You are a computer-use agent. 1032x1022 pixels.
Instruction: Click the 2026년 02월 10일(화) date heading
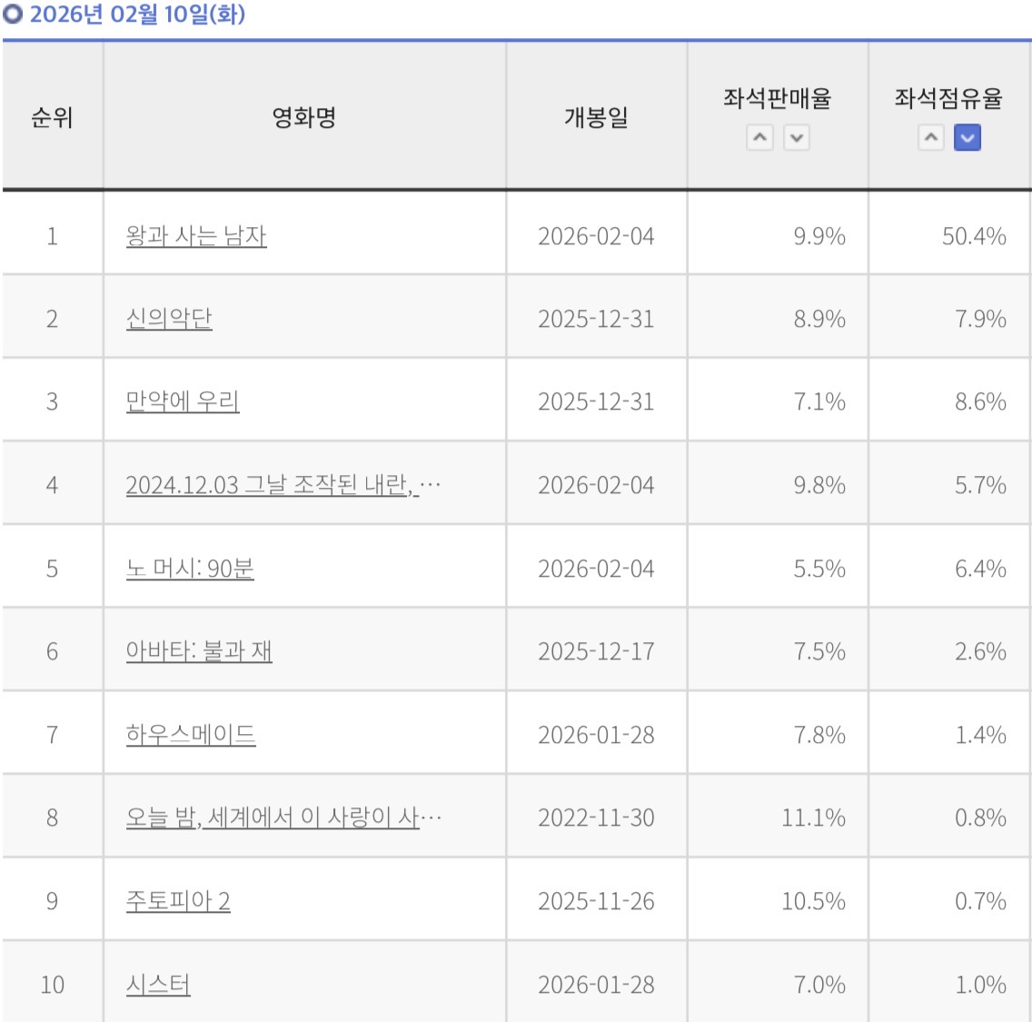tap(136, 15)
